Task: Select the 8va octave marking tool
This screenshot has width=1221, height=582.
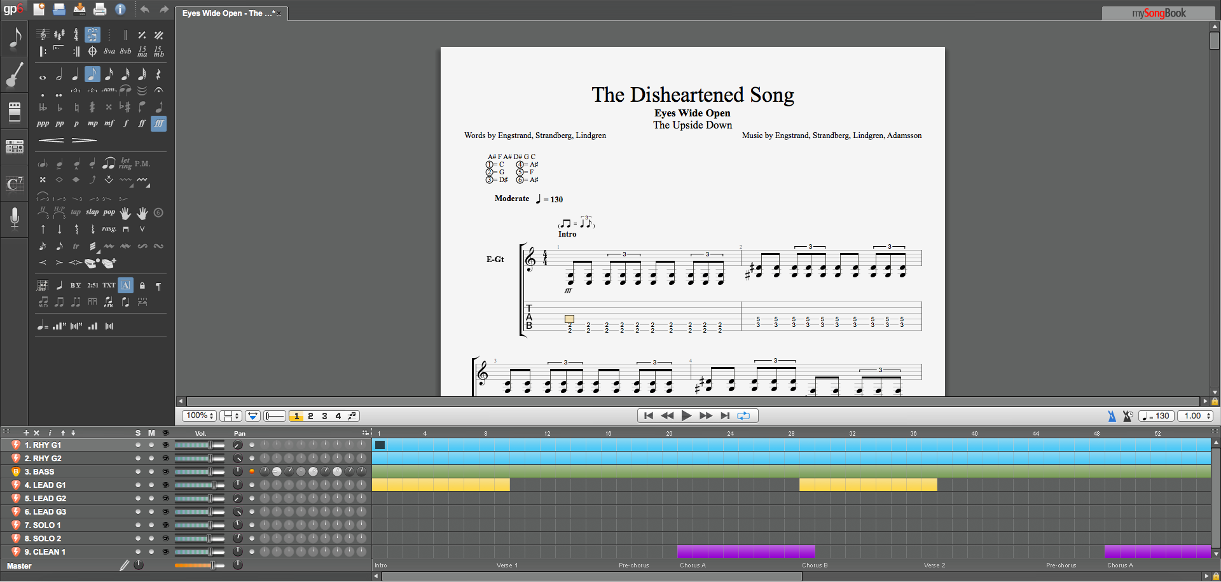Action: (x=109, y=52)
